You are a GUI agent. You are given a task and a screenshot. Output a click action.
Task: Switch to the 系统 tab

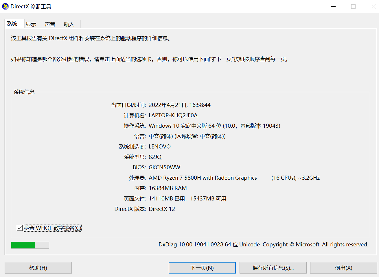[x=14, y=24]
